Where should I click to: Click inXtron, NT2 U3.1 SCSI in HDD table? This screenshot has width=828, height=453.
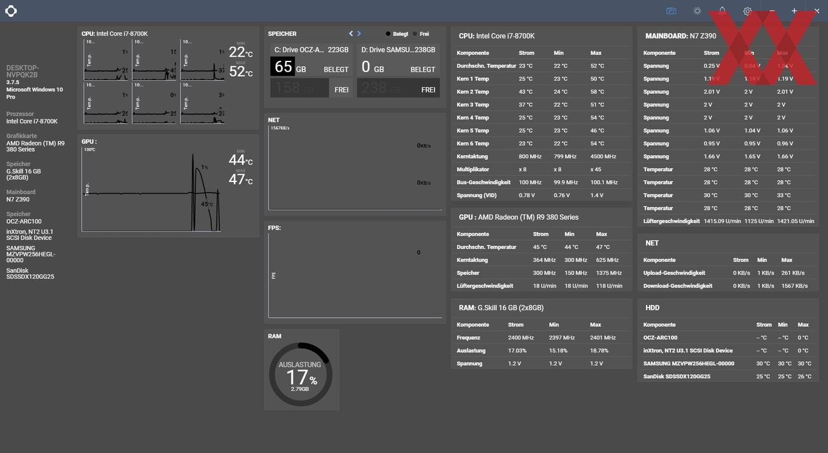pyautogui.click(x=688, y=351)
